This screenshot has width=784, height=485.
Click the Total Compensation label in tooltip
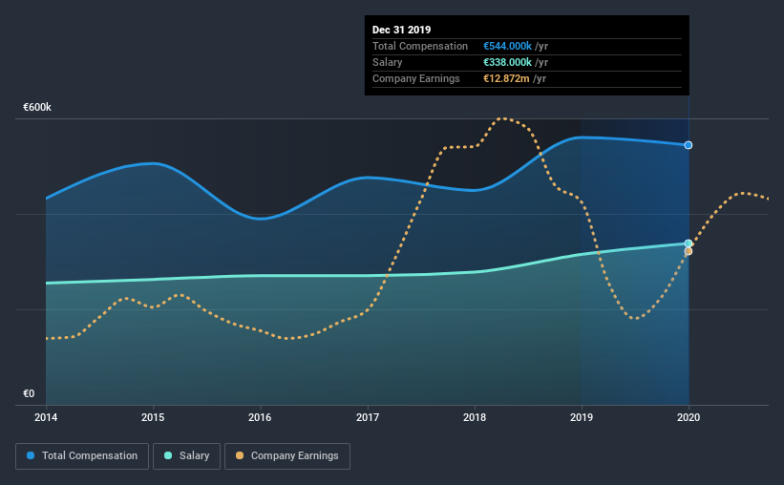click(x=420, y=46)
